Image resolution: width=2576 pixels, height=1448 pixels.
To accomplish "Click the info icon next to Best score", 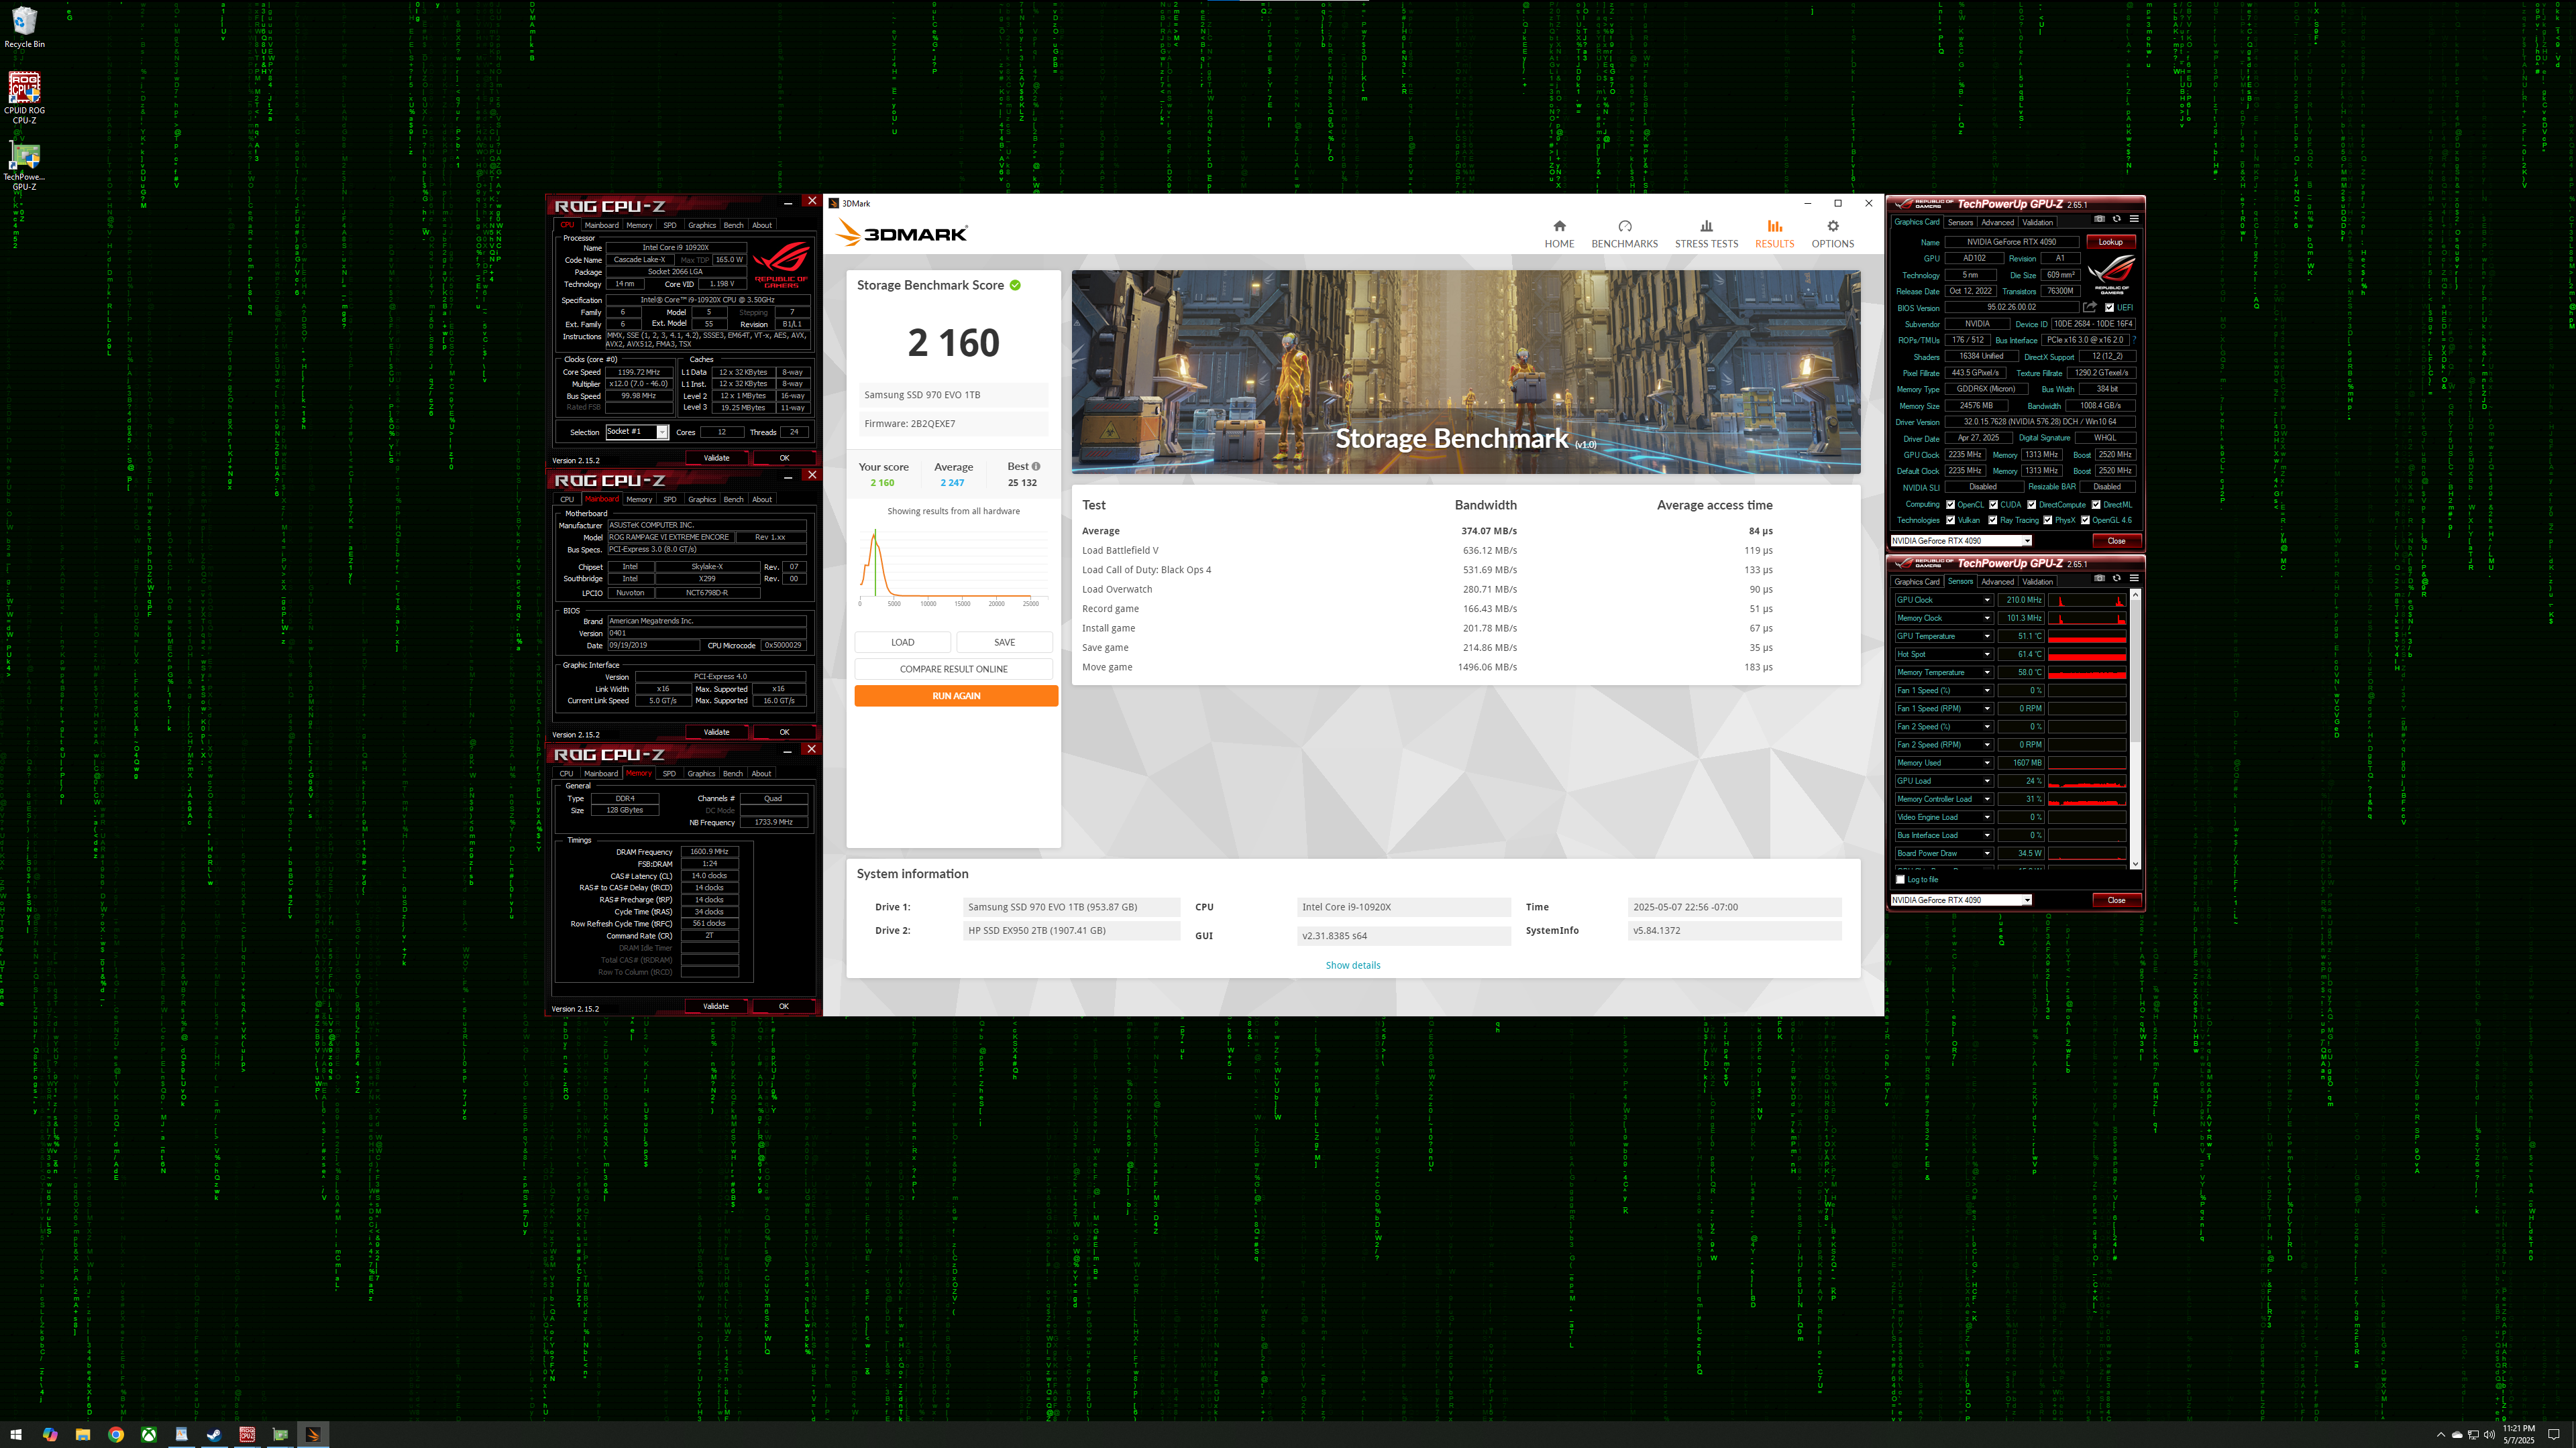I will pyautogui.click(x=1036, y=467).
